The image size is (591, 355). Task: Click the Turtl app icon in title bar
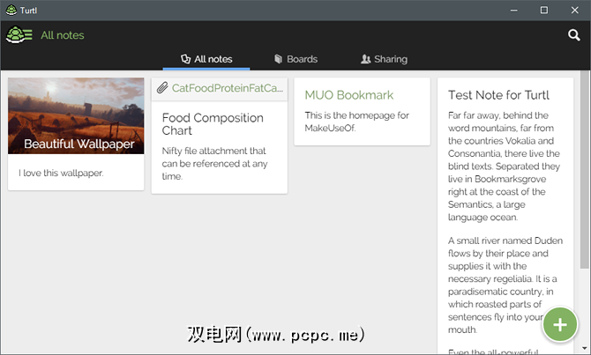pyautogui.click(x=10, y=10)
